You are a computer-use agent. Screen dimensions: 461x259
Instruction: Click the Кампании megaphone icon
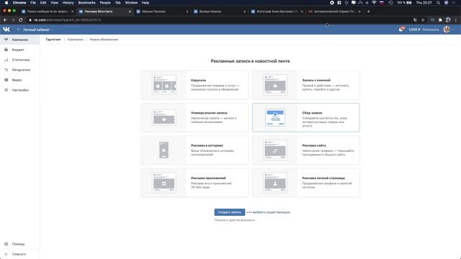pos(6,40)
